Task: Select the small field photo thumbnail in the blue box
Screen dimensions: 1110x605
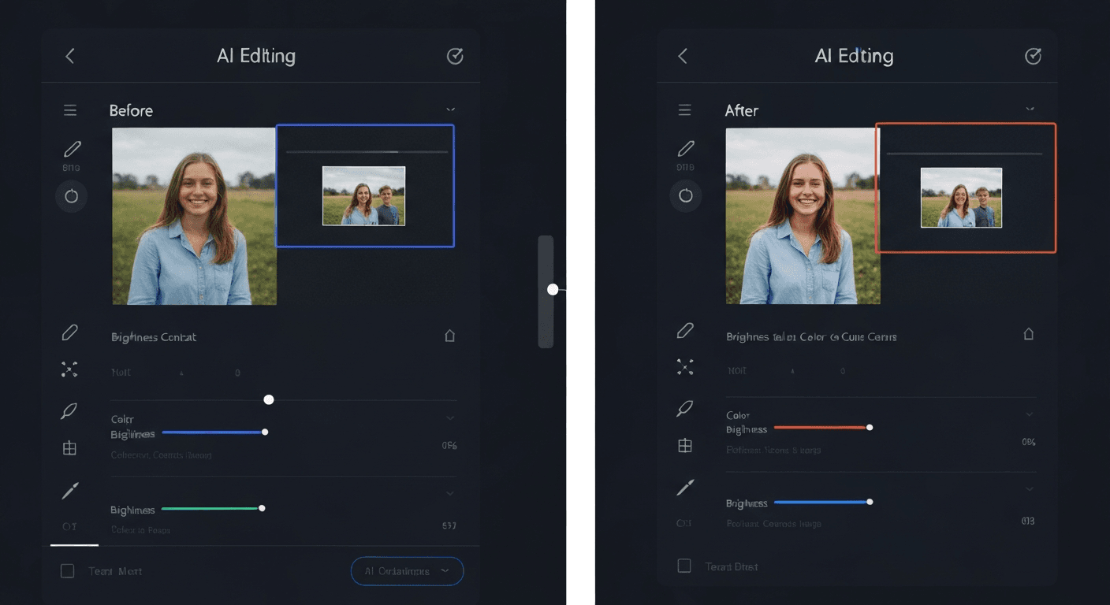Action: pyautogui.click(x=364, y=196)
